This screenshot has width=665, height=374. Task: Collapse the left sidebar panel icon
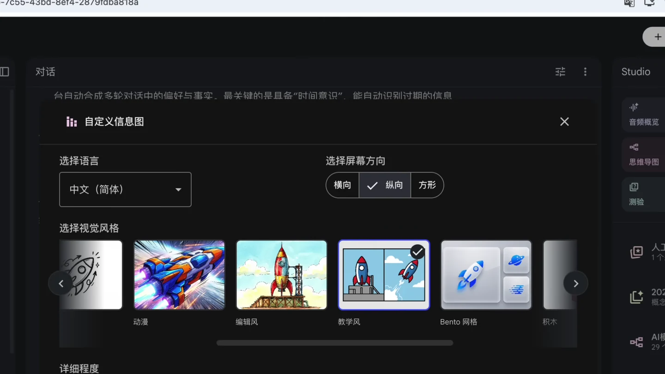click(x=5, y=72)
